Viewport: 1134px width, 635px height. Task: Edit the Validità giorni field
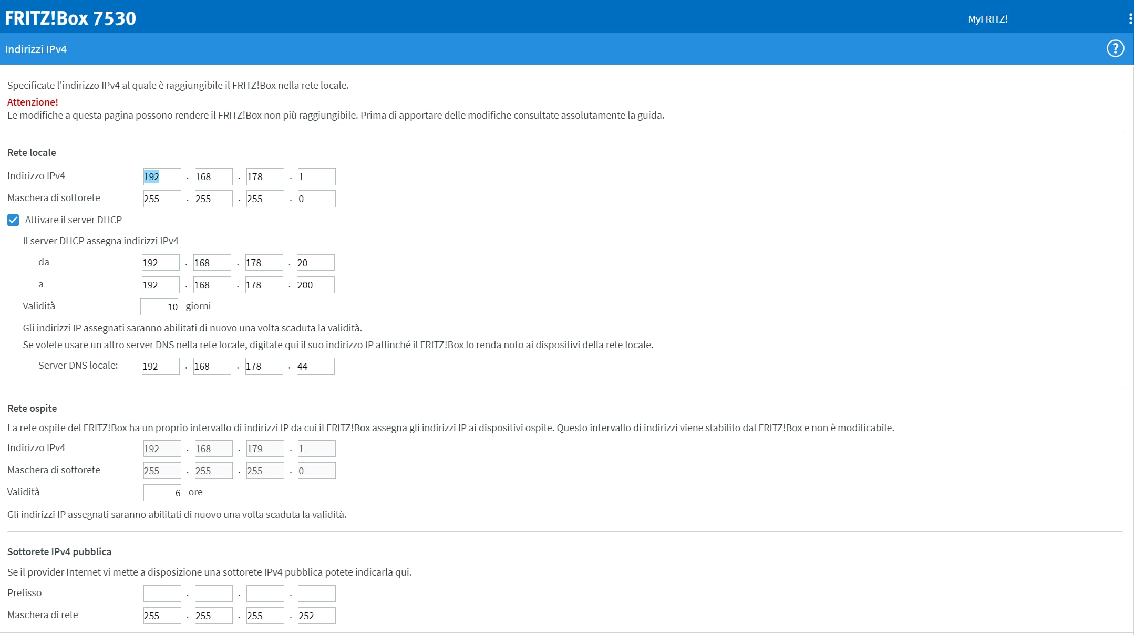tap(159, 307)
